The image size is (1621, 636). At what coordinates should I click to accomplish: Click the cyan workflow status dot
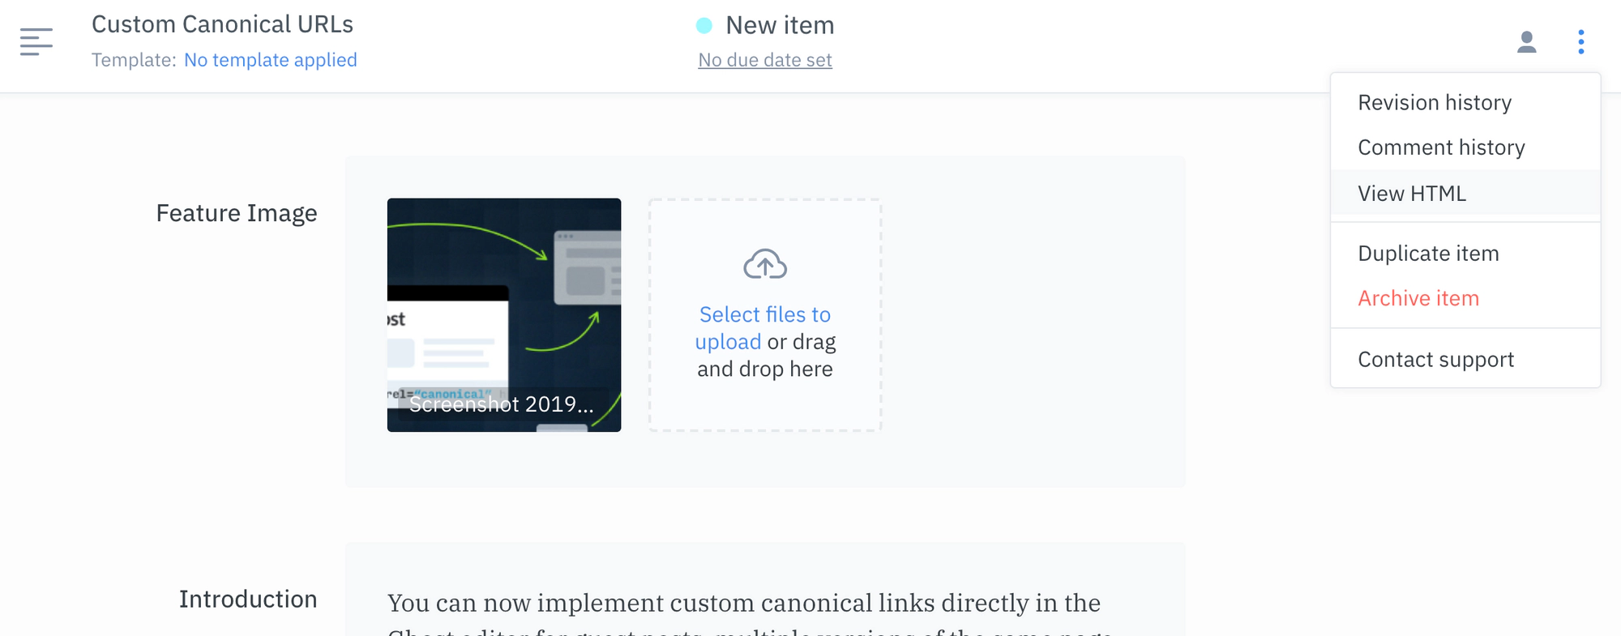coord(704,26)
